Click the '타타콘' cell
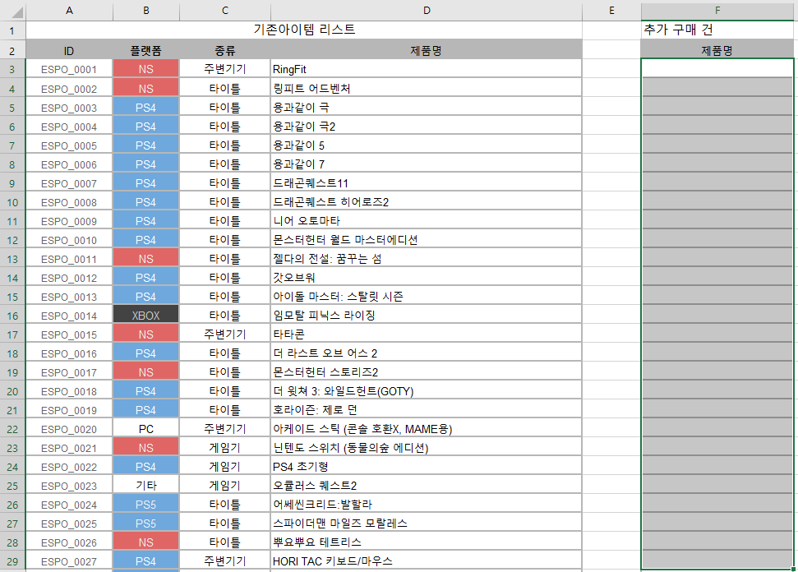Image resolution: width=798 pixels, height=572 pixels. click(427, 334)
